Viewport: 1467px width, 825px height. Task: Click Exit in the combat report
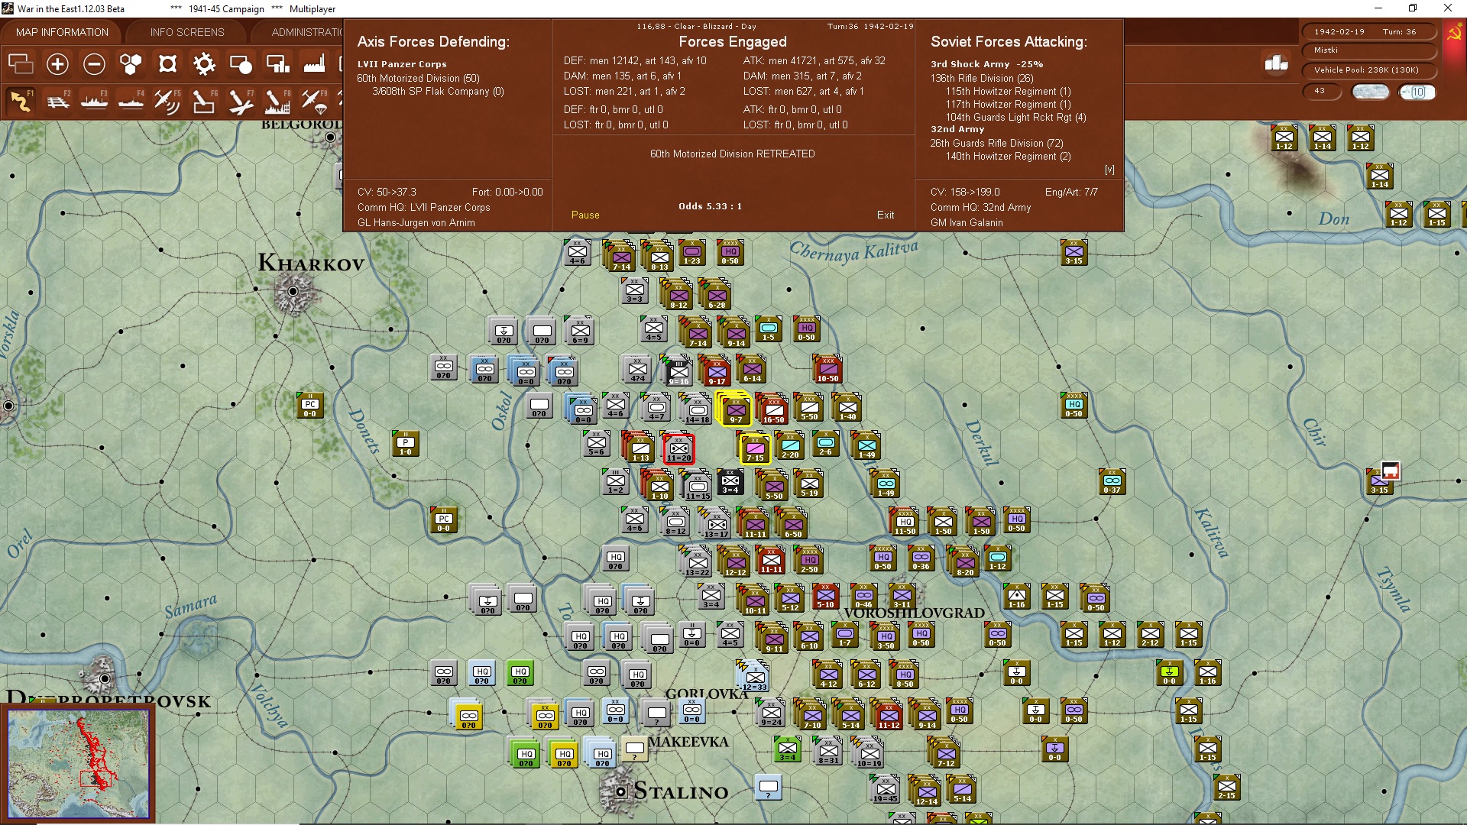(886, 215)
